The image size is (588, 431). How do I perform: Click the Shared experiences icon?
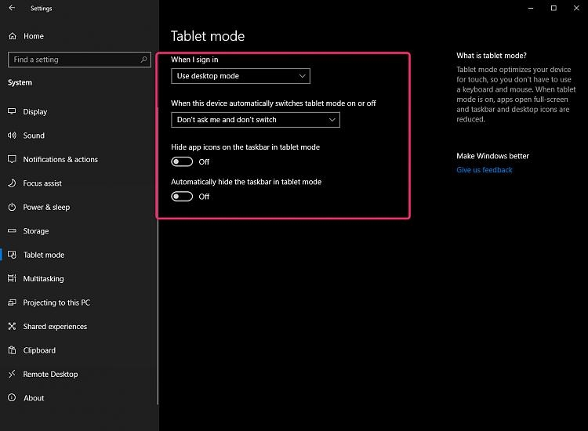click(x=12, y=327)
